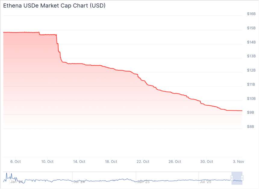Click the 3. Nov date label
This screenshot has height=189, width=259.
pos(238,162)
